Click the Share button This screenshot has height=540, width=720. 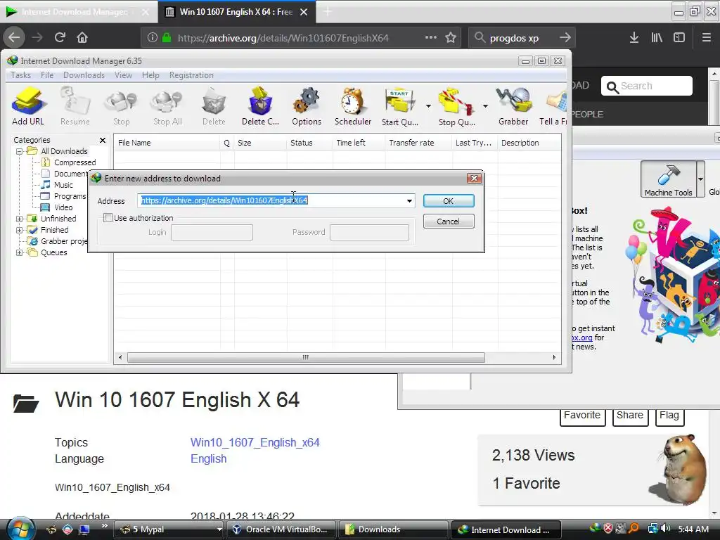pos(630,416)
